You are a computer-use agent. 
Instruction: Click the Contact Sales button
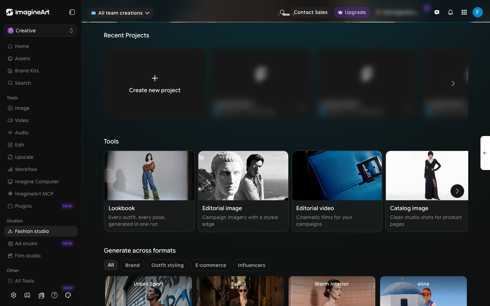(x=311, y=12)
